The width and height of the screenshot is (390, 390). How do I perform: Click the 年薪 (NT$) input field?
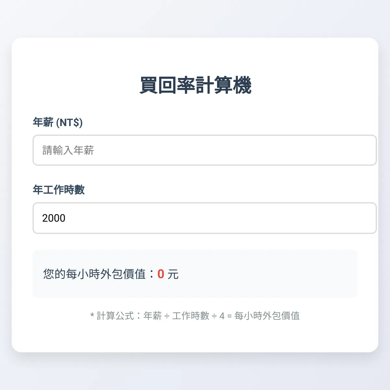[204, 150]
